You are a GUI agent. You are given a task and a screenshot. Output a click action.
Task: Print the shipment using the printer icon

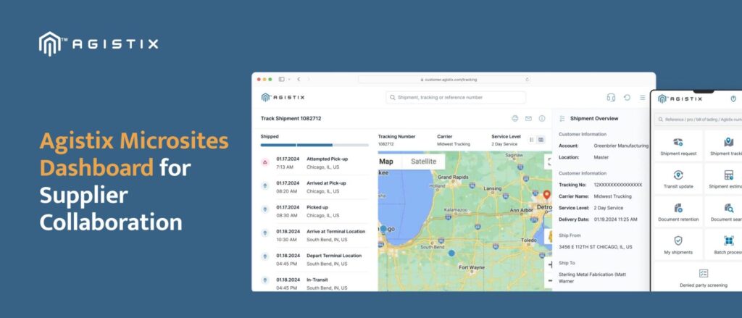(x=515, y=118)
